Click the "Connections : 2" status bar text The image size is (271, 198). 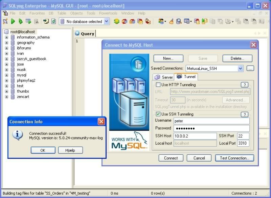click(x=244, y=193)
